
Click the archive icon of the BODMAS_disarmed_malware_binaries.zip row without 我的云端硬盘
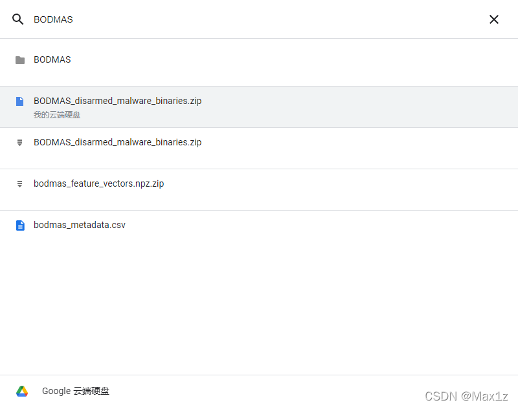[20, 143]
